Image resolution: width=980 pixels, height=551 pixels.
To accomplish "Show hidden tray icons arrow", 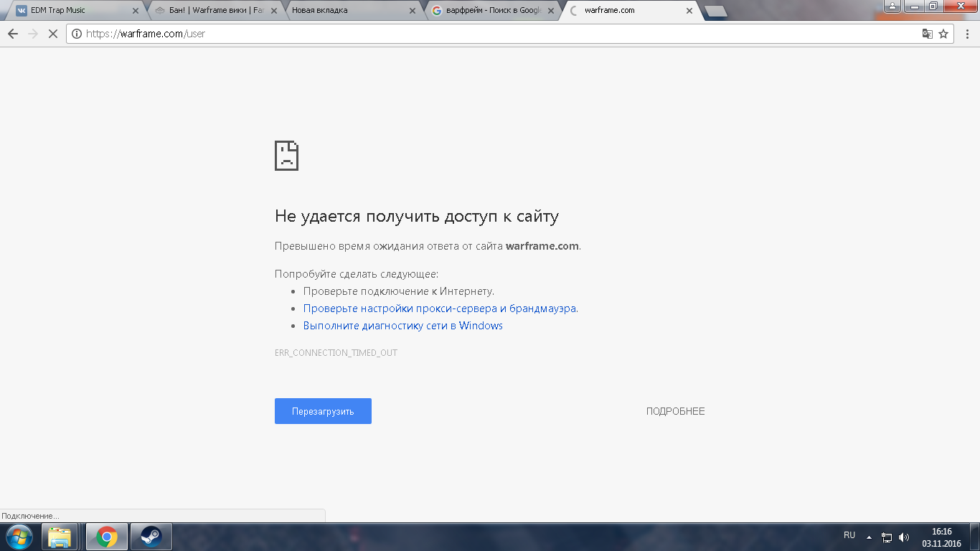I will 870,537.
